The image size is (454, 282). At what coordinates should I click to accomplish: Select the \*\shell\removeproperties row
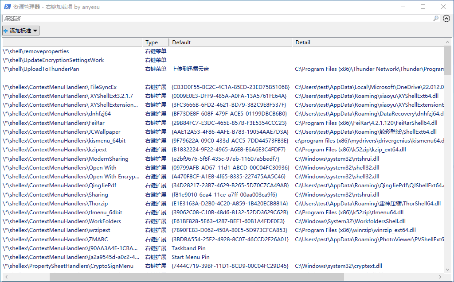tap(223, 51)
